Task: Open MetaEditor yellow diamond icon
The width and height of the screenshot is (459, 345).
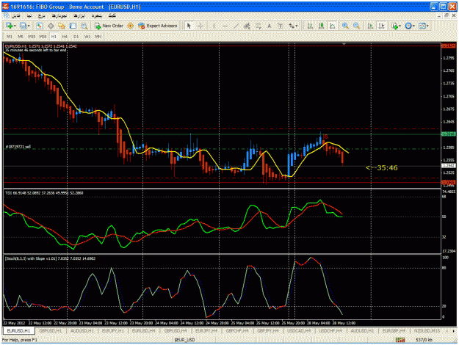Action: click(131, 26)
